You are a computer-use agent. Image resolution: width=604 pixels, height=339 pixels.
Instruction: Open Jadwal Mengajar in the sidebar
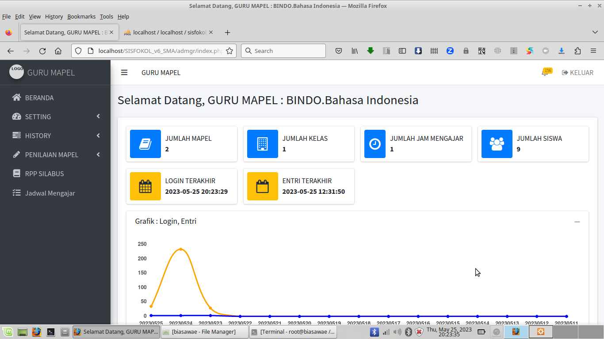(x=55, y=193)
